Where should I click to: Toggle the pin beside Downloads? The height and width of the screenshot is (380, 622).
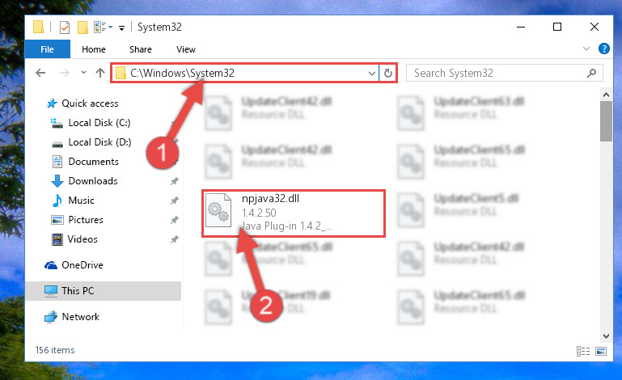[x=174, y=181]
